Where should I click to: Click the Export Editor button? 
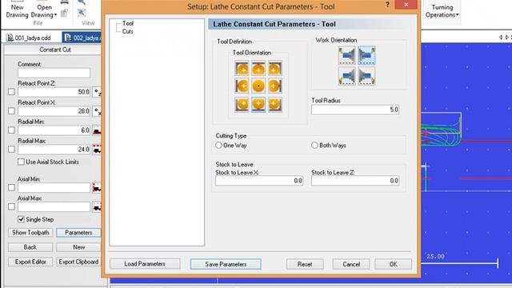coord(30,262)
